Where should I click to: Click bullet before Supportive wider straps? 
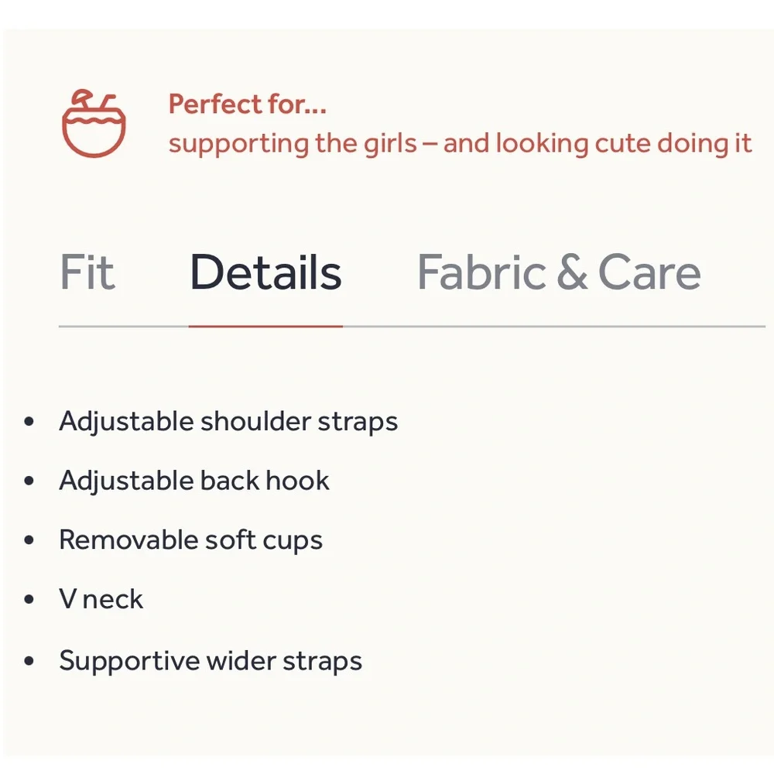pos(29,660)
